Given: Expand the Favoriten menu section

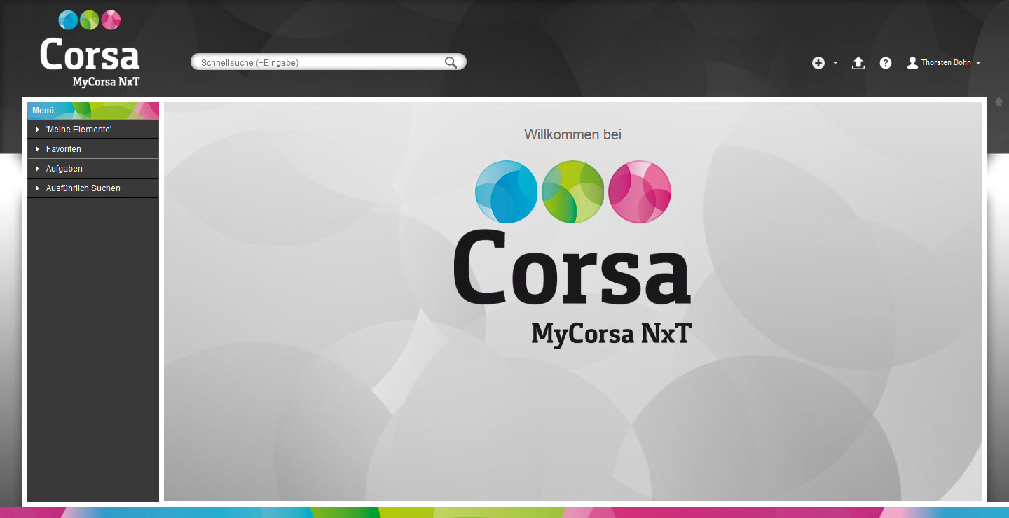Looking at the screenshot, I should 38,149.
